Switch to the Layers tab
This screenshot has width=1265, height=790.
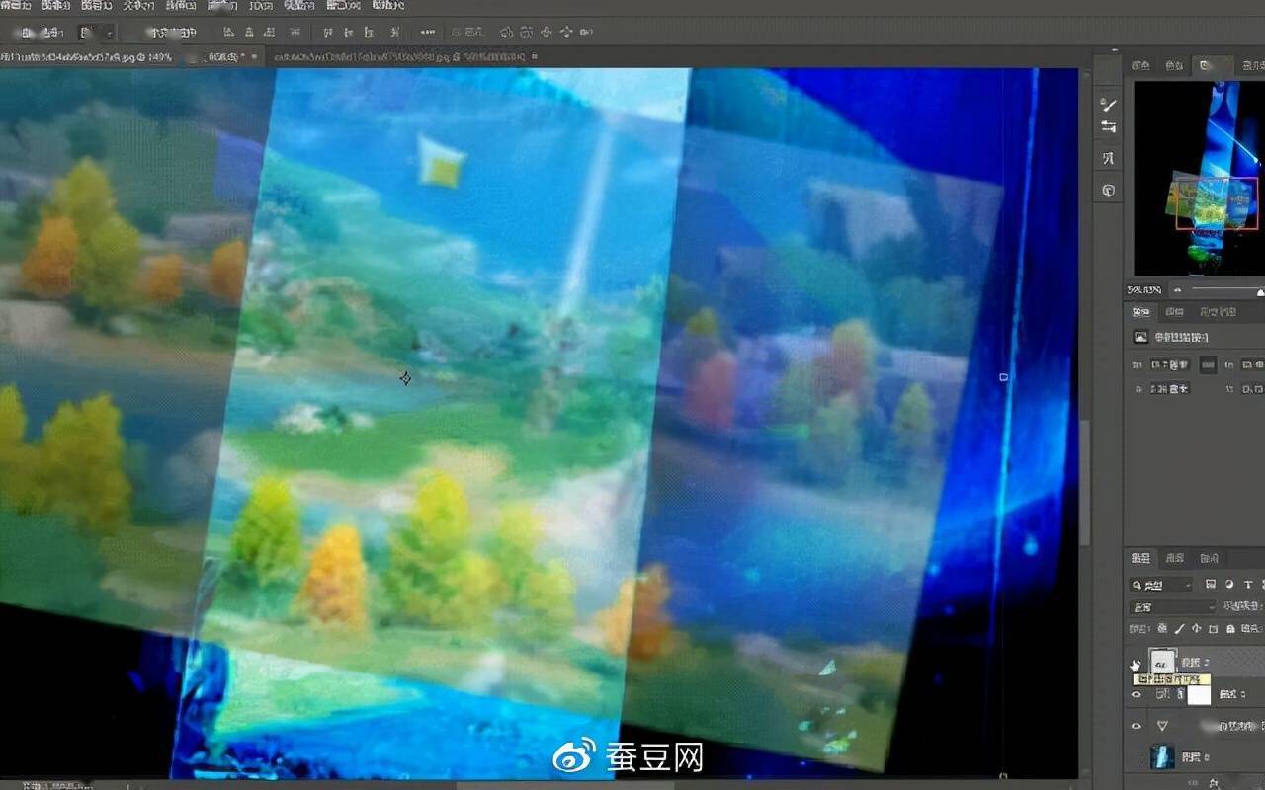click(x=1140, y=558)
